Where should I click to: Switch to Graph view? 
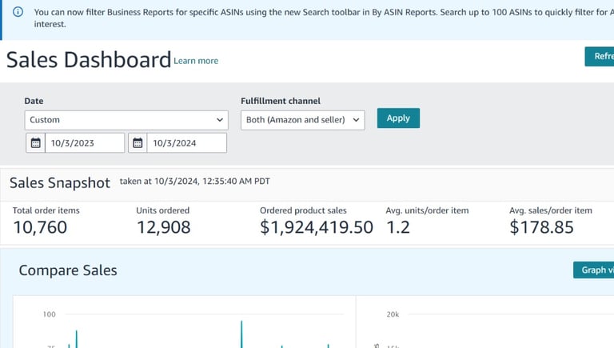(x=596, y=270)
